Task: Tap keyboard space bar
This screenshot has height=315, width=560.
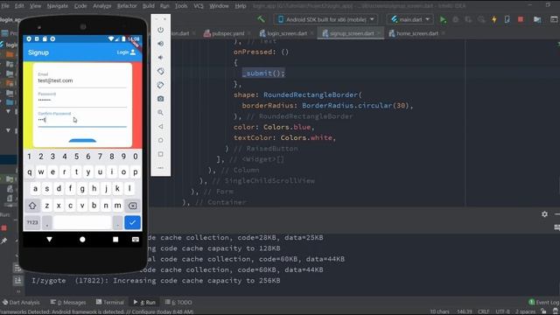Action: 82,222
